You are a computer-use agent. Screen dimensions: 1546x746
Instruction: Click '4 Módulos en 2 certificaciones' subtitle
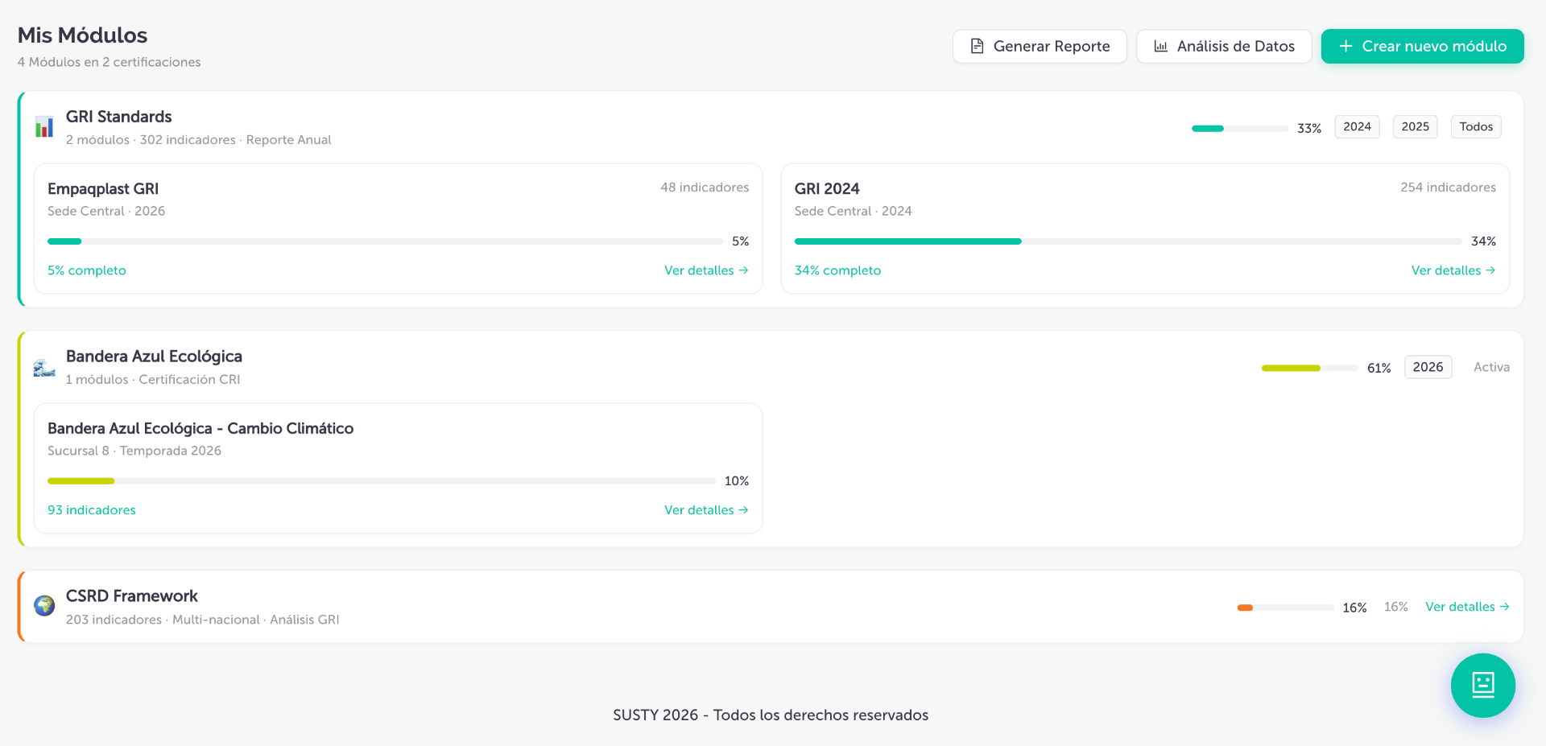tap(110, 62)
